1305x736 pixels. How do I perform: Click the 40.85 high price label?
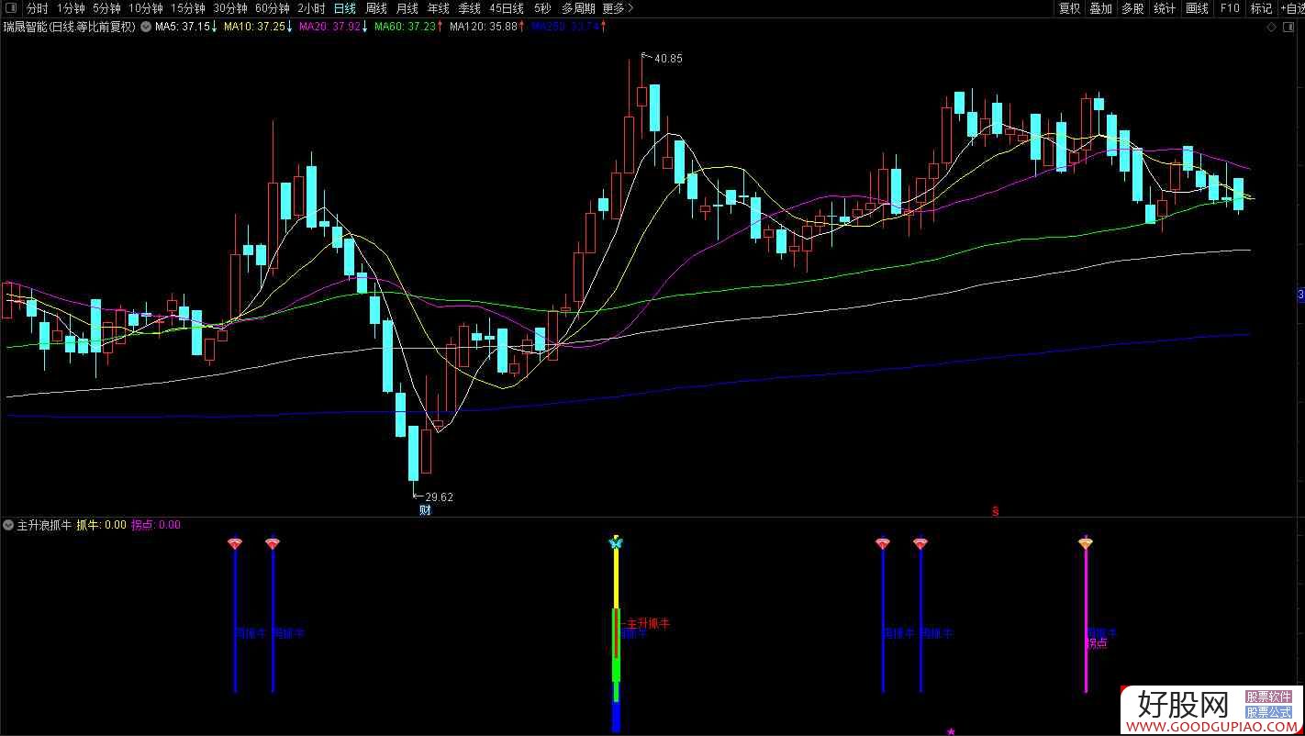pos(667,58)
